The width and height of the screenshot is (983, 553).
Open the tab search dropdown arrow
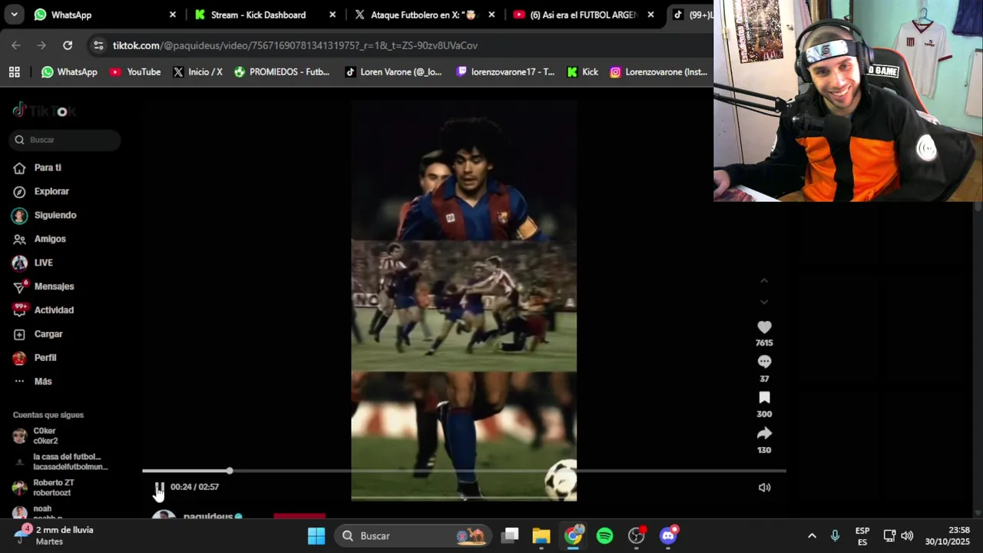[x=14, y=15]
